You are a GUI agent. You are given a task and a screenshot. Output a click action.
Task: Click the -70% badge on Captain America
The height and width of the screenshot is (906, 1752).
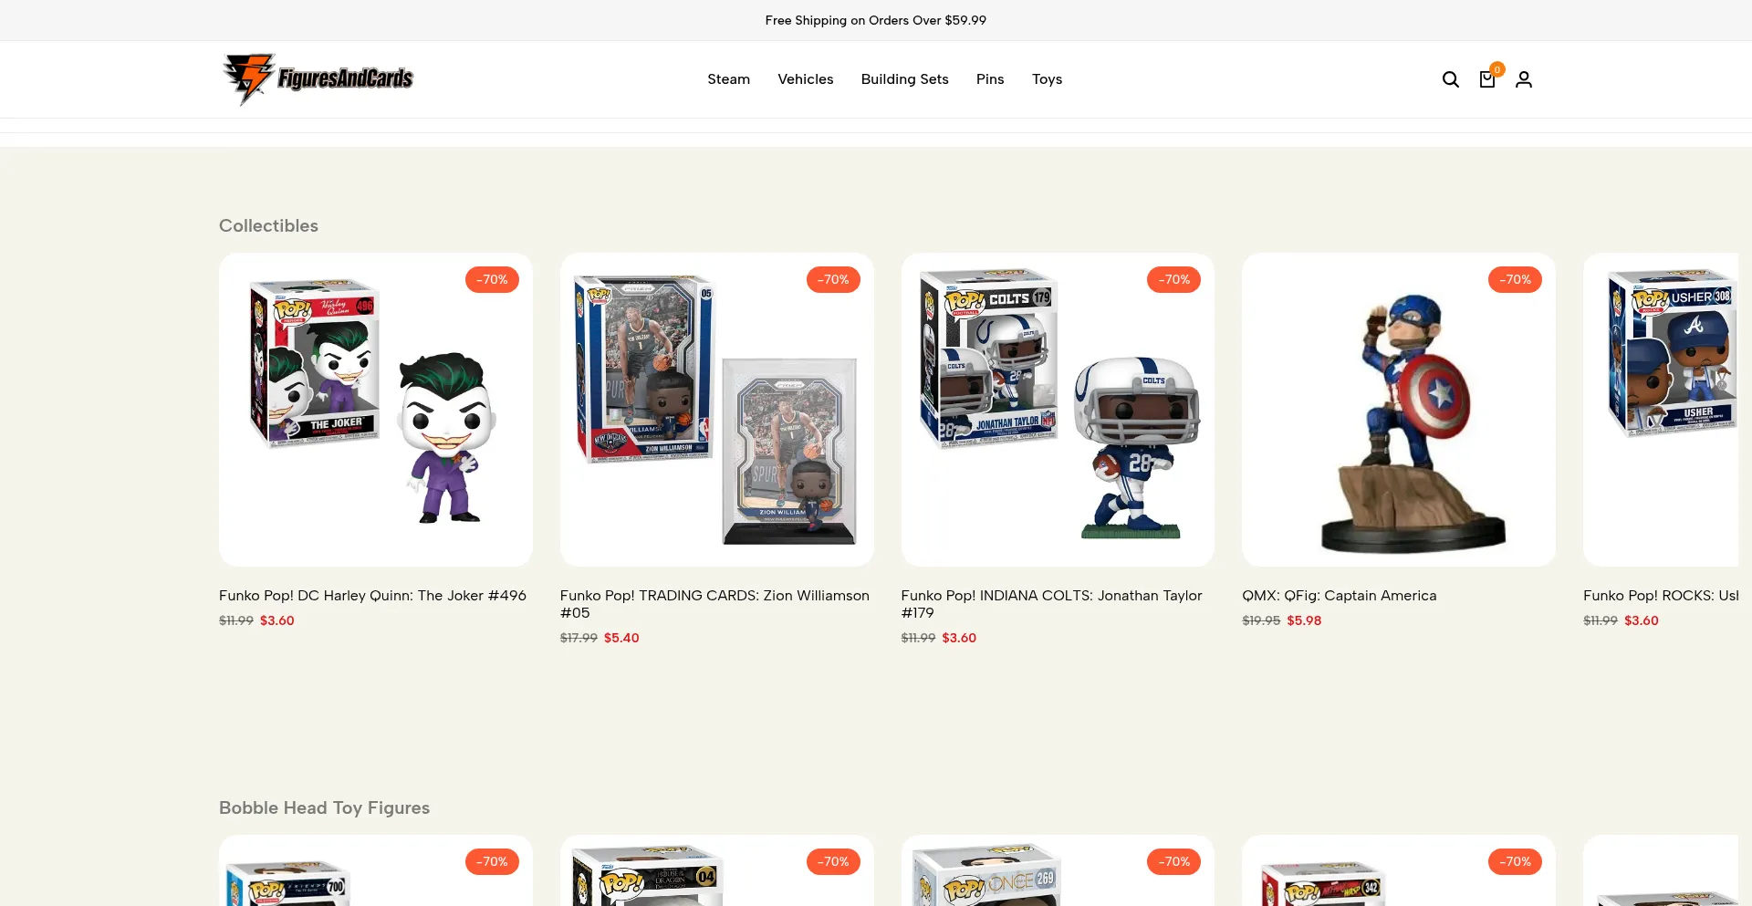(x=1515, y=279)
